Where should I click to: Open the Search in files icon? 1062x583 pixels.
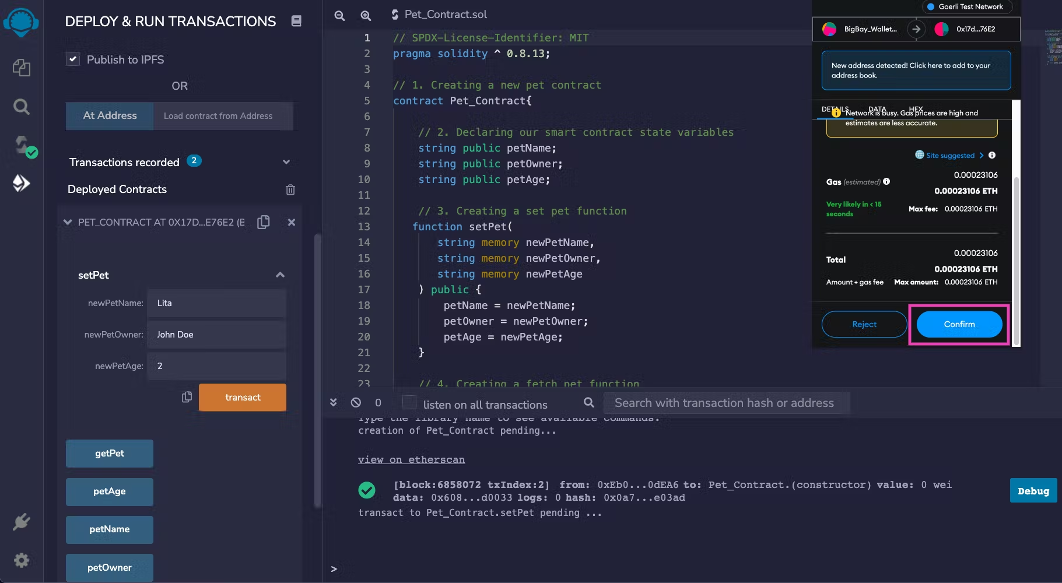22,107
